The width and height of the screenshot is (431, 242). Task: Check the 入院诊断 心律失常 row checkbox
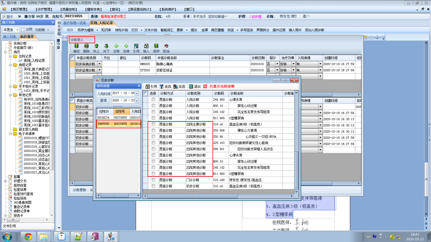point(153,99)
